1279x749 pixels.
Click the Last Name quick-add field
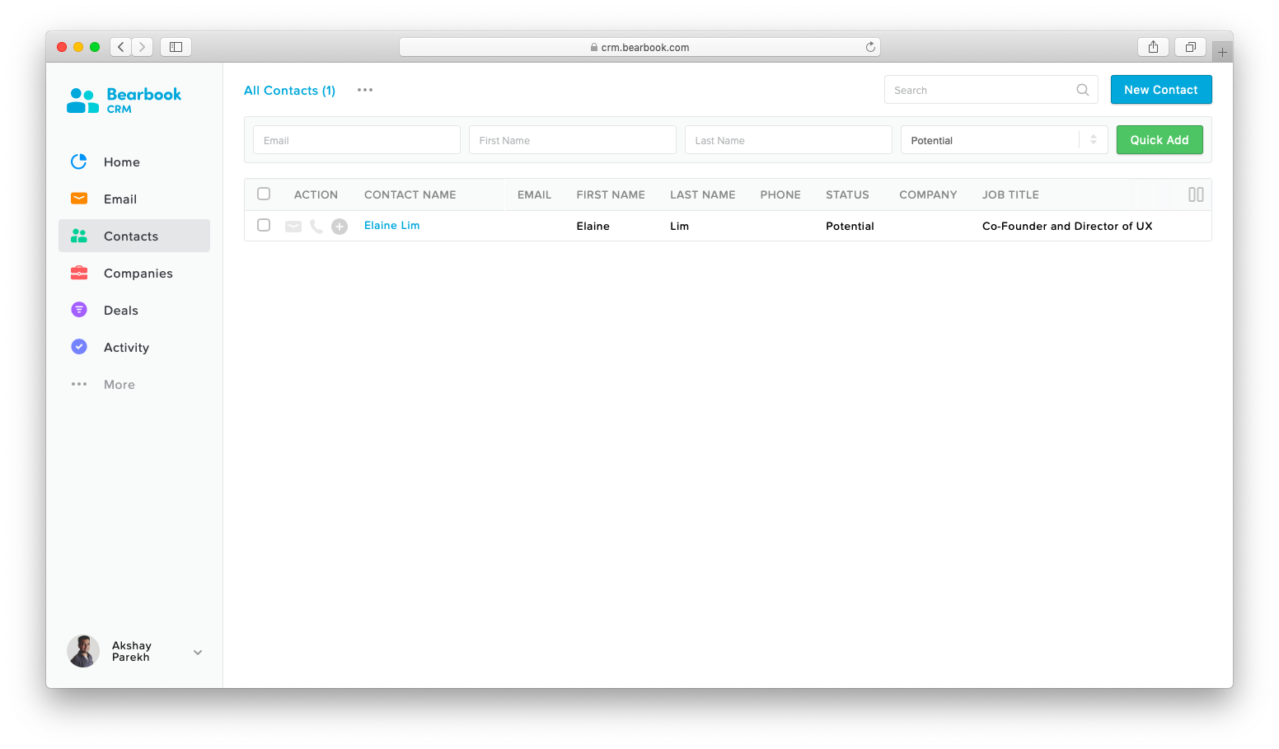(x=788, y=140)
